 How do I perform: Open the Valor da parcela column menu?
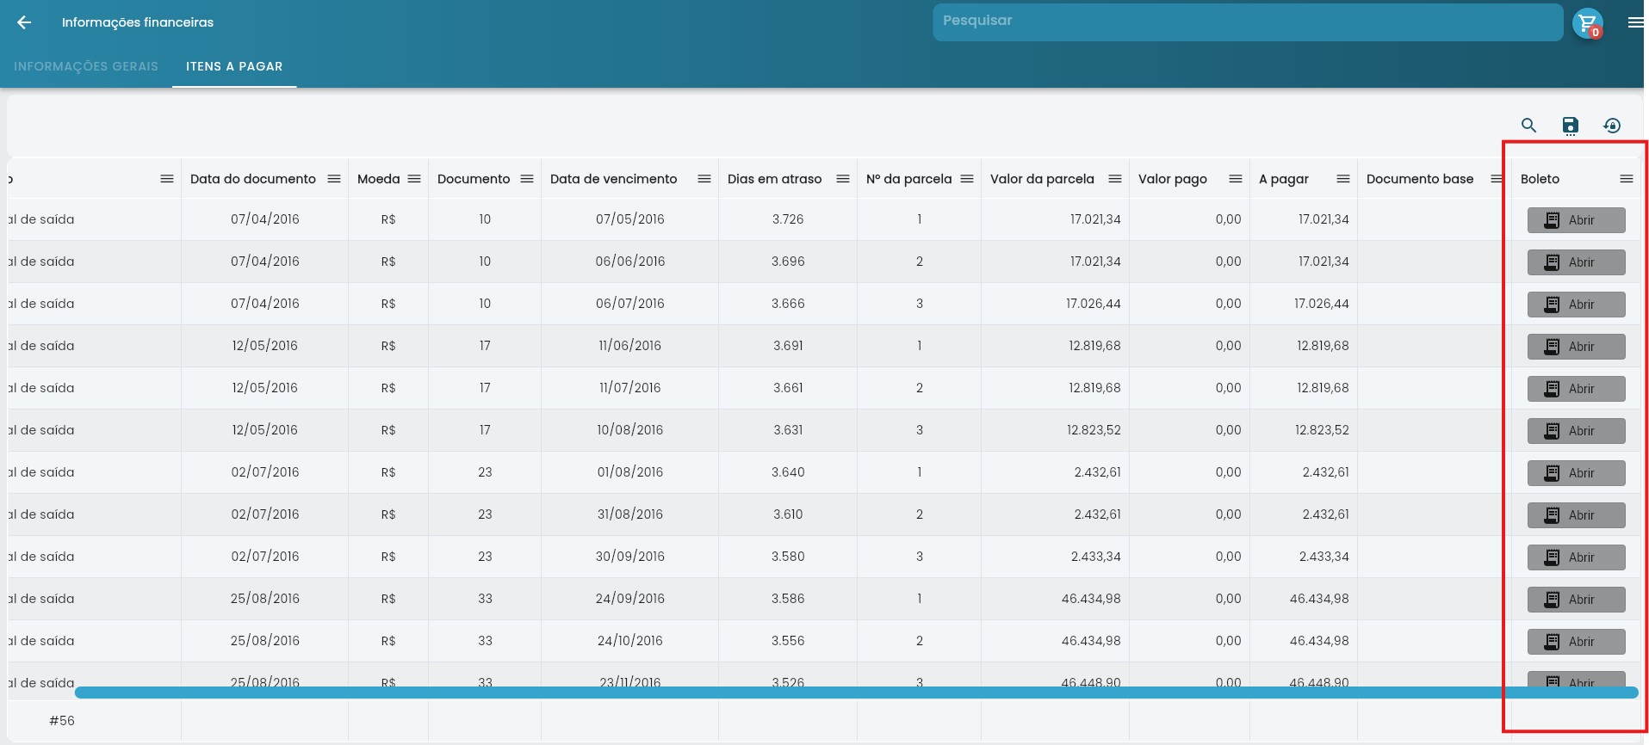pos(1115,179)
